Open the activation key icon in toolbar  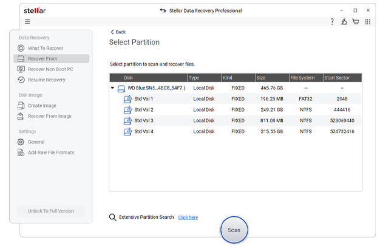click(x=344, y=22)
